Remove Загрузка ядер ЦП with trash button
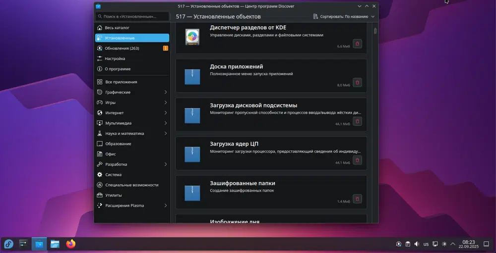 pos(358,160)
